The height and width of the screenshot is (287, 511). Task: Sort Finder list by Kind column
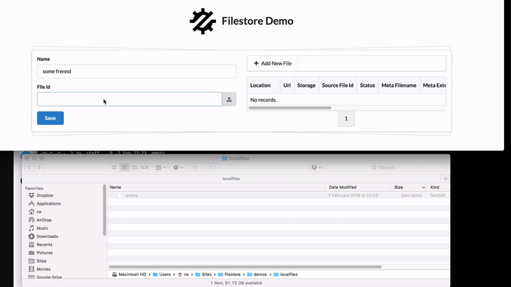point(438,187)
